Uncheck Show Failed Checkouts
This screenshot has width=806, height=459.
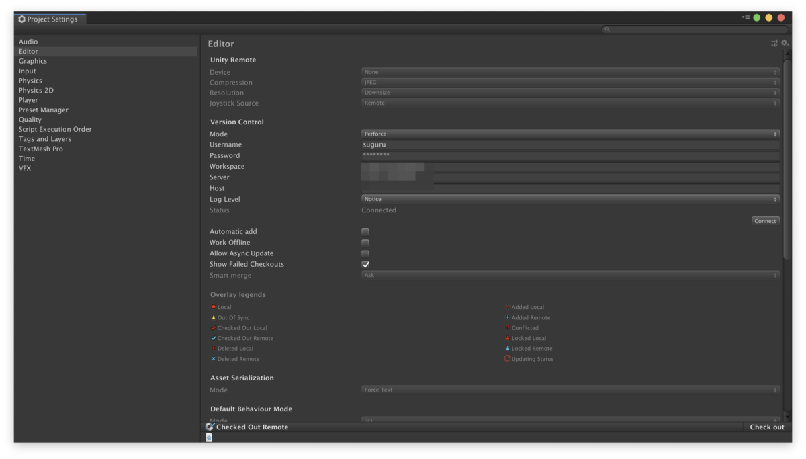[x=365, y=264]
